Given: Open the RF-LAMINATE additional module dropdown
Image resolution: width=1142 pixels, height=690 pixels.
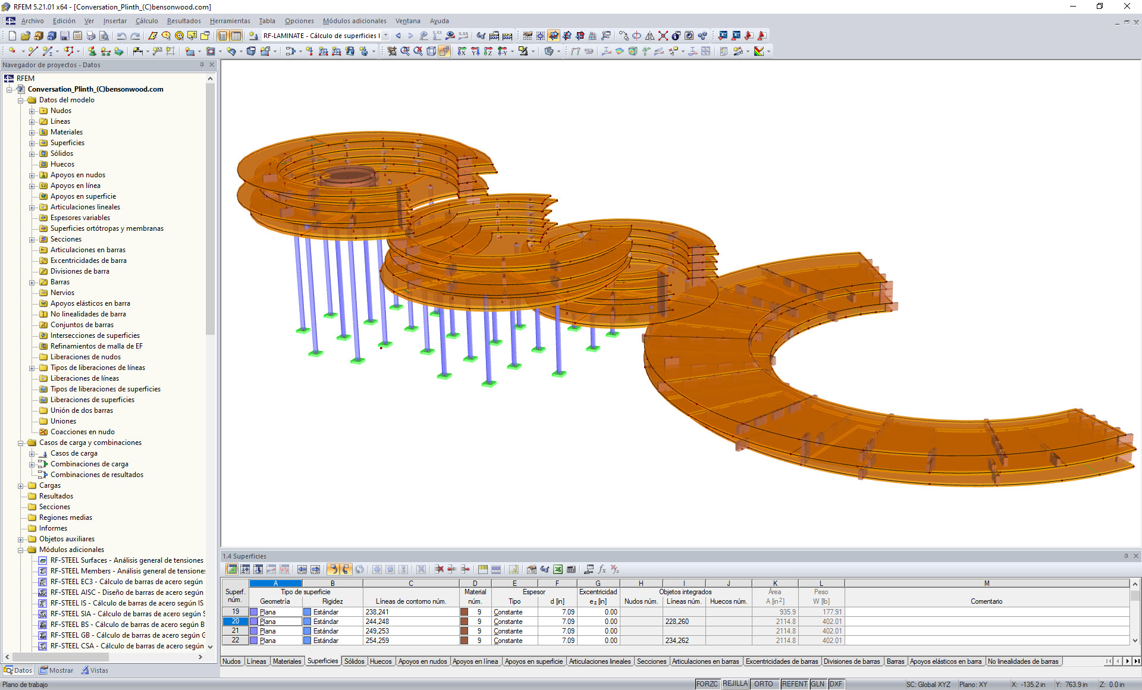Looking at the screenshot, I should click(x=384, y=36).
